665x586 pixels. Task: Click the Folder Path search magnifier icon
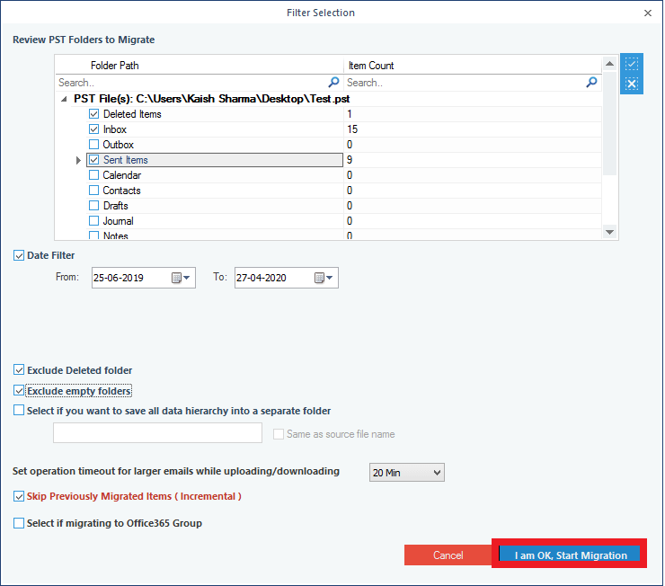(x=333, y=82)
